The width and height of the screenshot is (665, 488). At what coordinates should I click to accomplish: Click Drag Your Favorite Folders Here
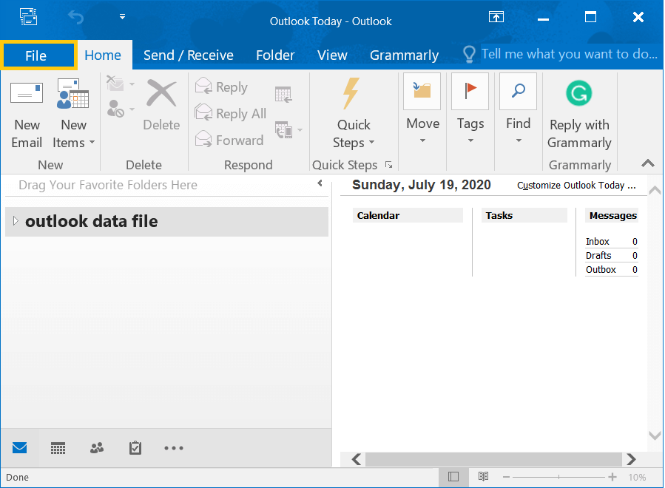108,185
